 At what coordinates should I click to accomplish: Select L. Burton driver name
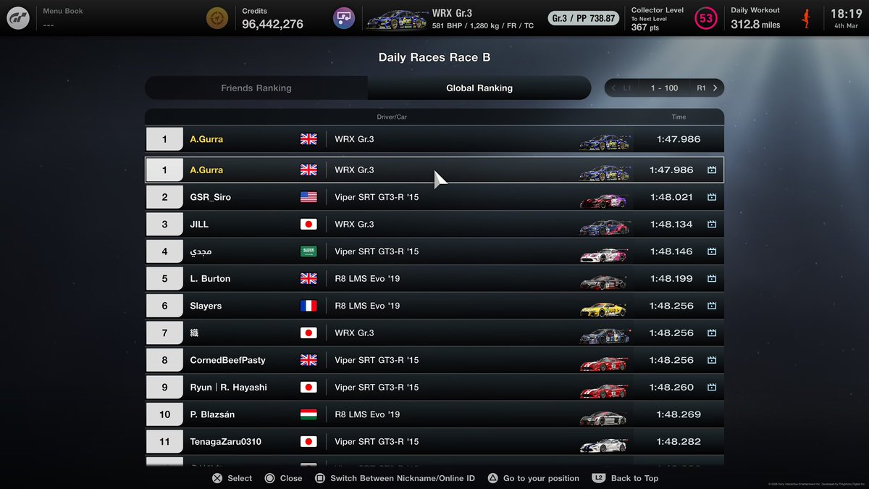click(210, 279)
